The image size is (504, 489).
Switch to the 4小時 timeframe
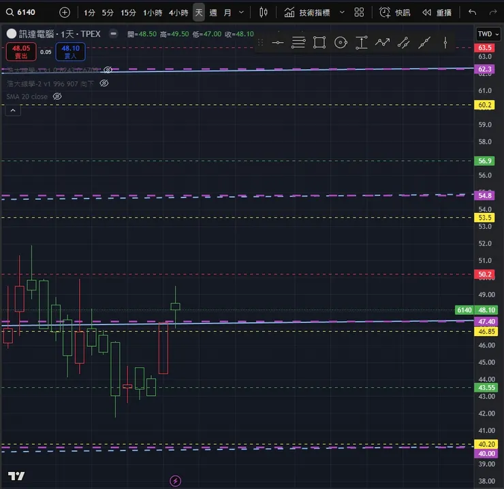[178, 12]
